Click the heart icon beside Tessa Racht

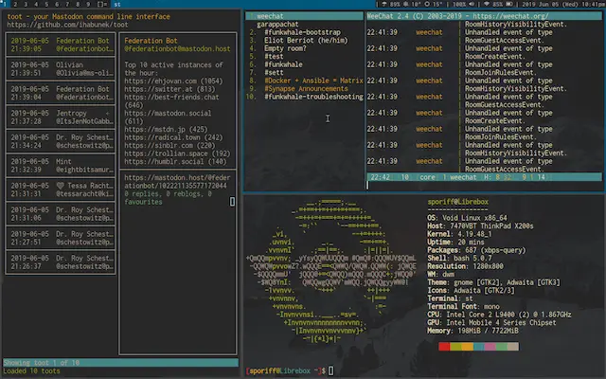(60, 186)
